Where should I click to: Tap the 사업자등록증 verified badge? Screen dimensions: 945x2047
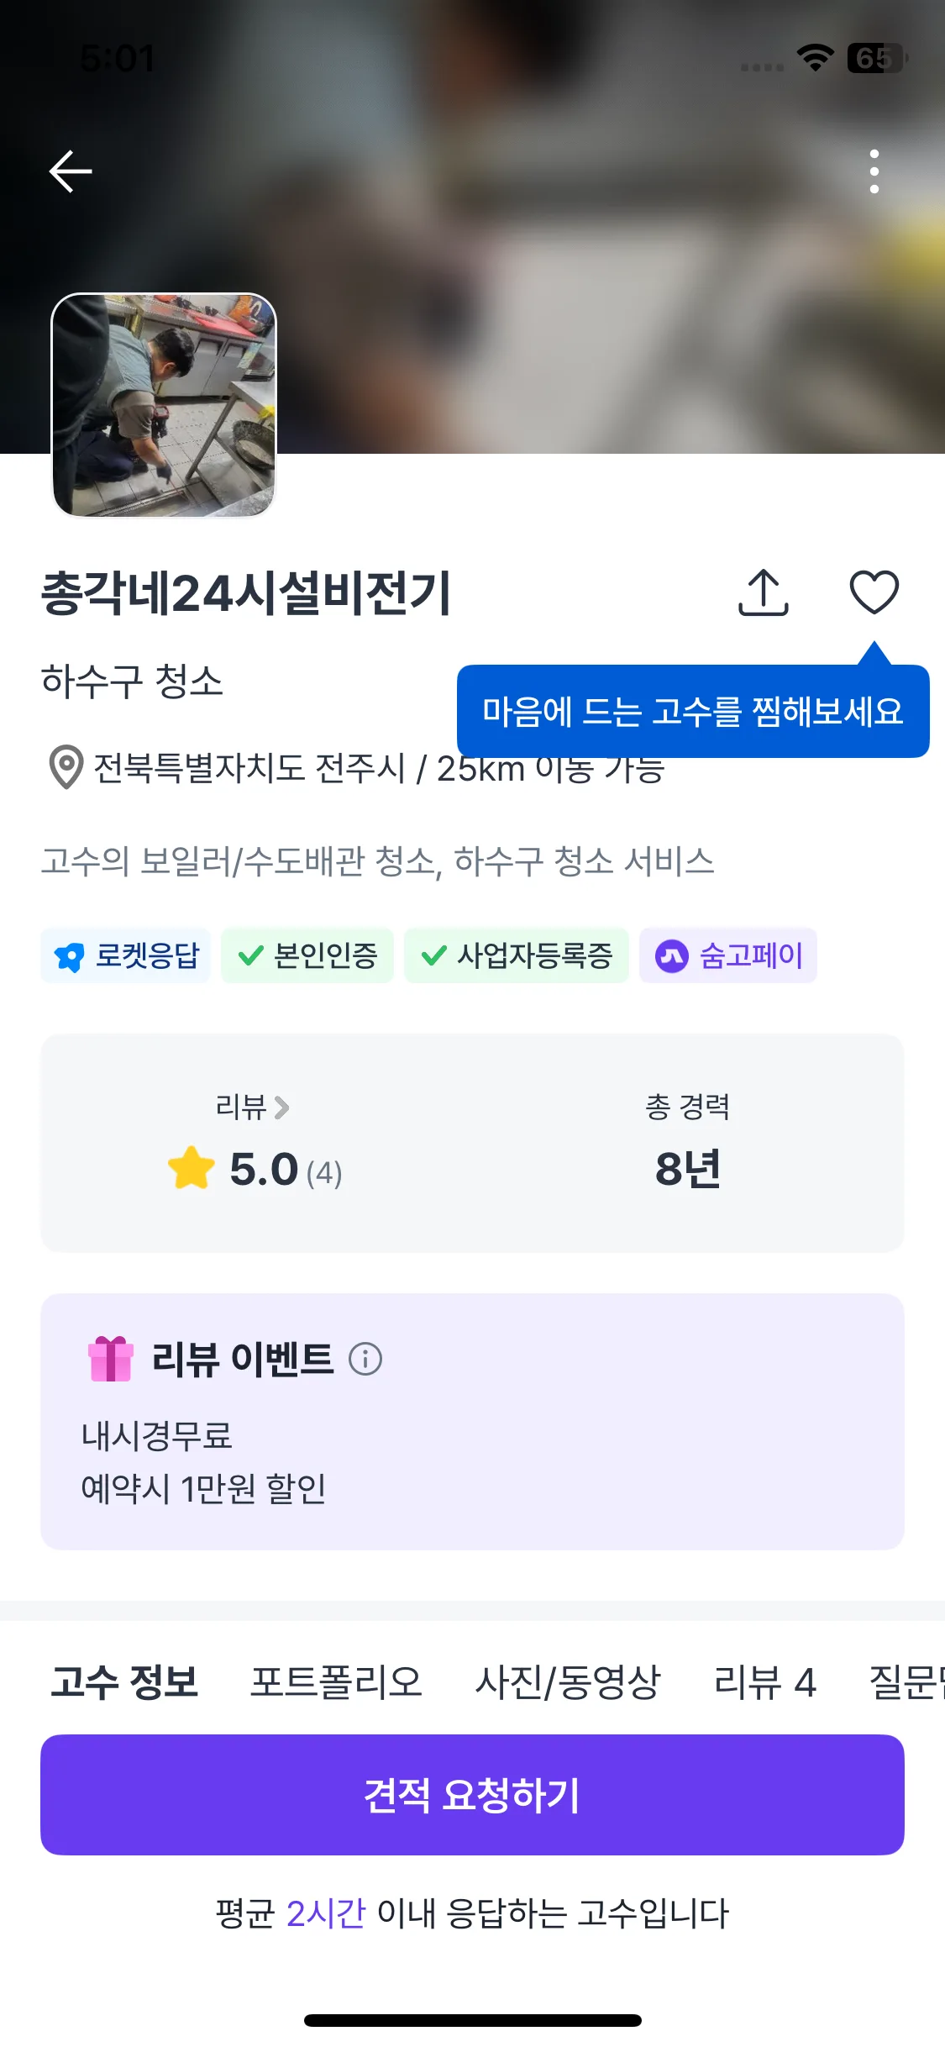[x=517, y=955]
